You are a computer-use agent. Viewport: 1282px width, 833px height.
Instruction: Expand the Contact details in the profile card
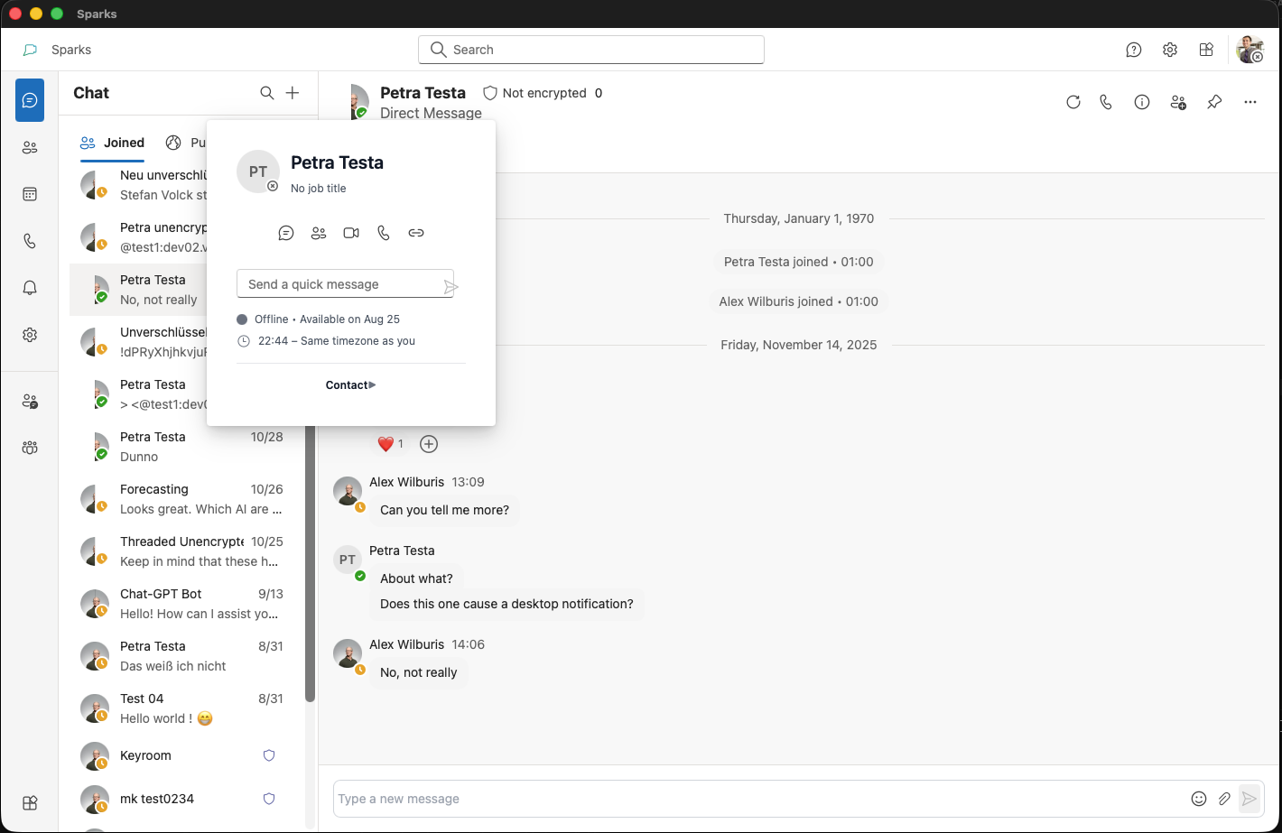click(350, 384)
